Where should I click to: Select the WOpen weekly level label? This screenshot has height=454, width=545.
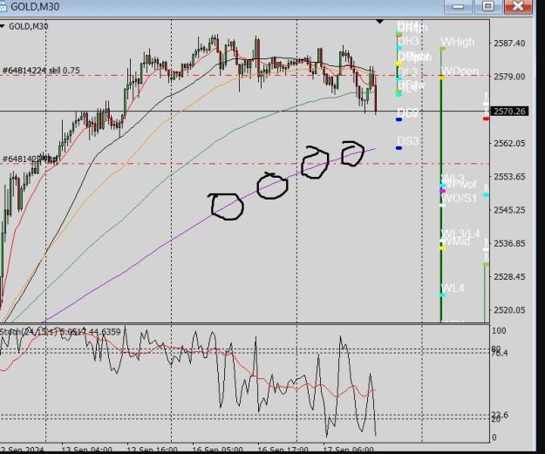tap(460, 71)
